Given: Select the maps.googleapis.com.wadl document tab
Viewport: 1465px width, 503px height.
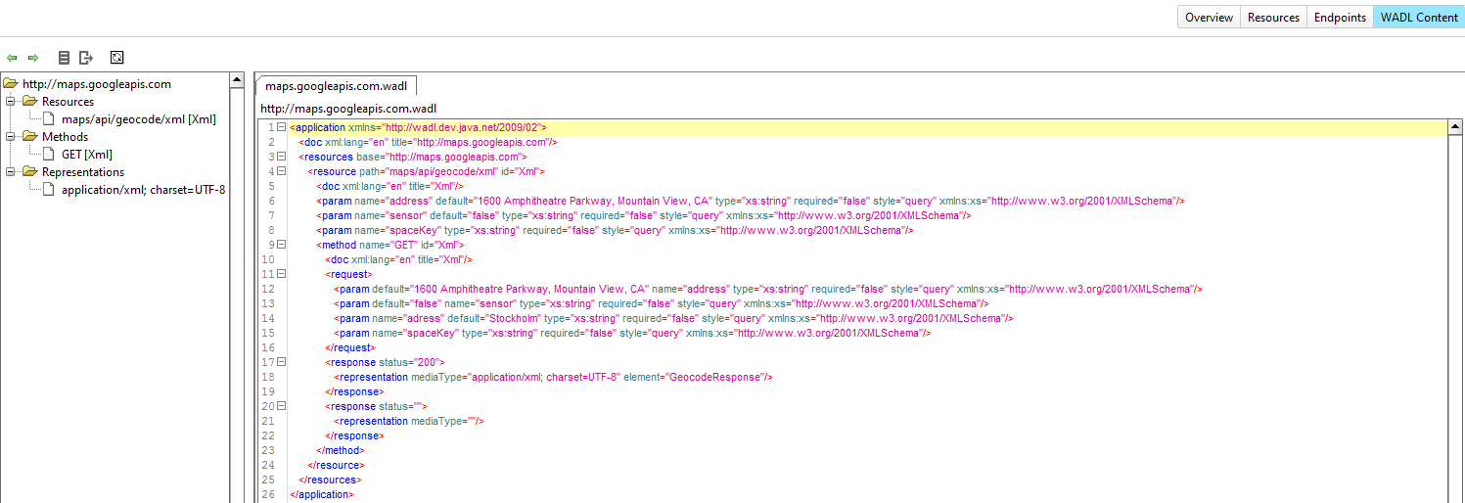Looking at the screenshot, I should 336,85.
